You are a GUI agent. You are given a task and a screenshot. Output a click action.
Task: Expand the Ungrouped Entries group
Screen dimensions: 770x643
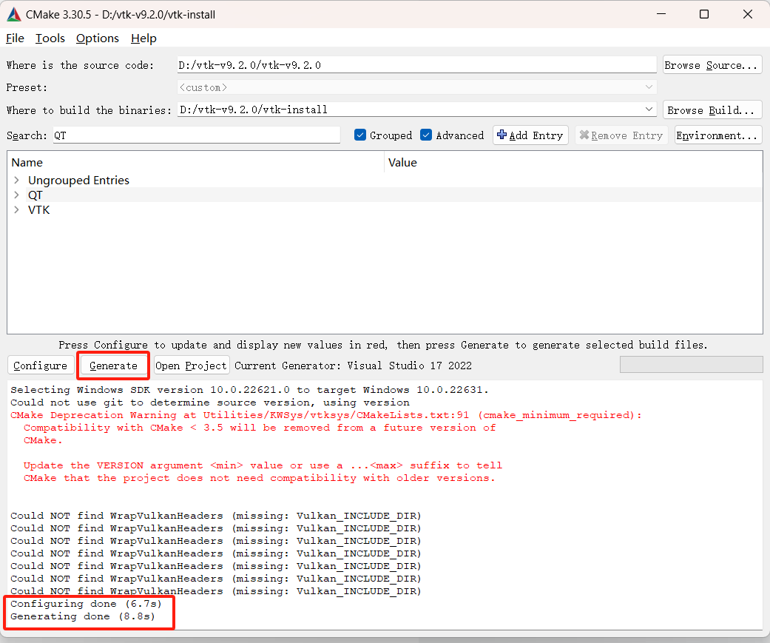tap(16, 180)
